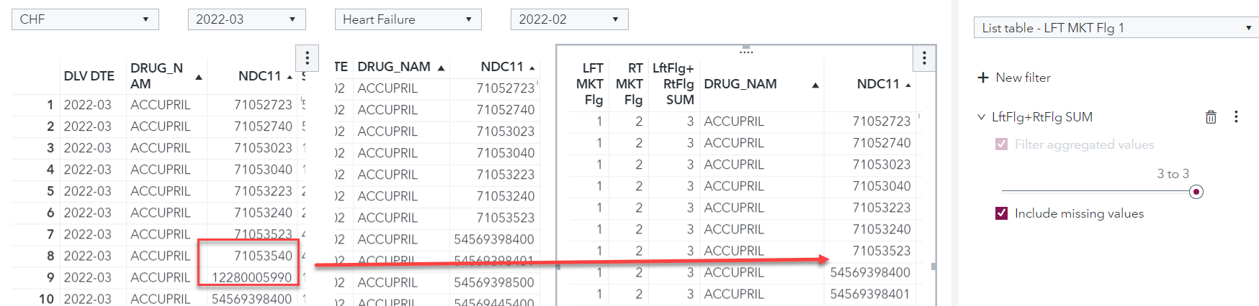This screenshot has width=1259, height=306.
Task: Click the DLV DTE column header
Action: (x=89, y=76)
